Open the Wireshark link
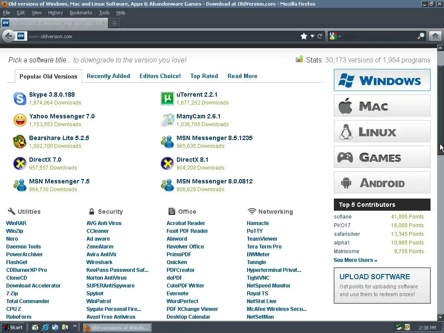The image size is (444, 333). [99, 262]
